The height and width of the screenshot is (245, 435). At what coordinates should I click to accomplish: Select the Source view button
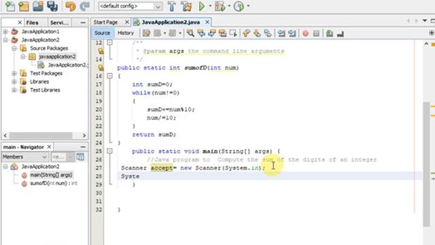102,33
